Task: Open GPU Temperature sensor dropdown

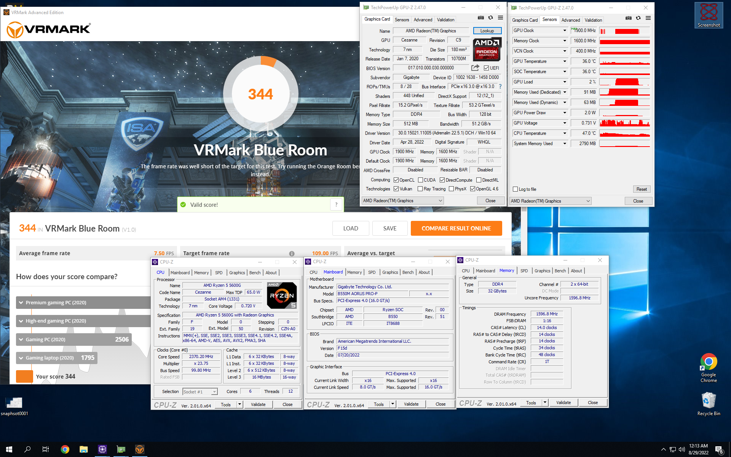Action: click(x=565, y=61)
